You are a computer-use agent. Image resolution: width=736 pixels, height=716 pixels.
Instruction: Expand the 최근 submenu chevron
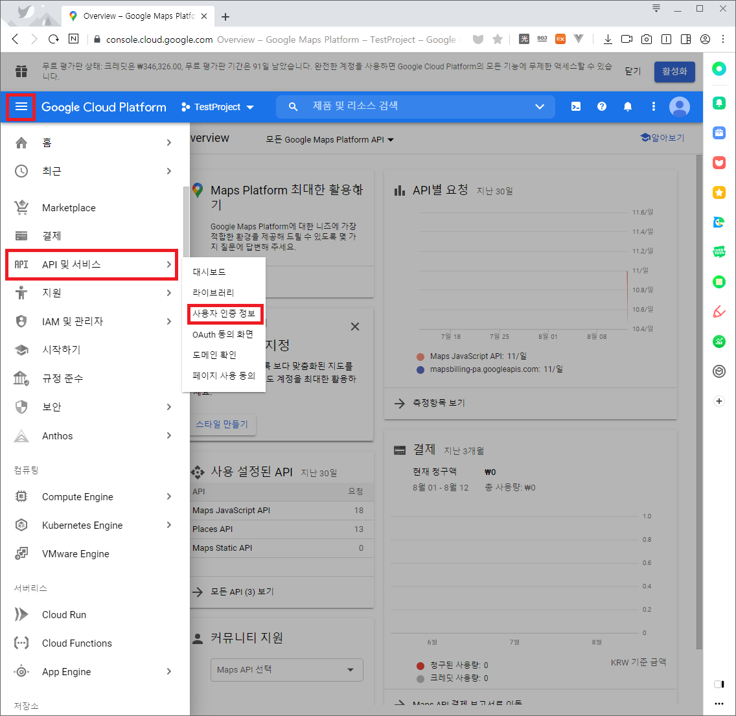pyautogui.click(x=169, y=171)
